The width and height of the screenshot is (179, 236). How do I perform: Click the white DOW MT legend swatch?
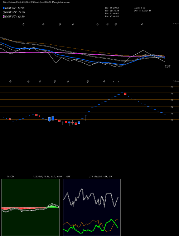(x=4, y=13)
